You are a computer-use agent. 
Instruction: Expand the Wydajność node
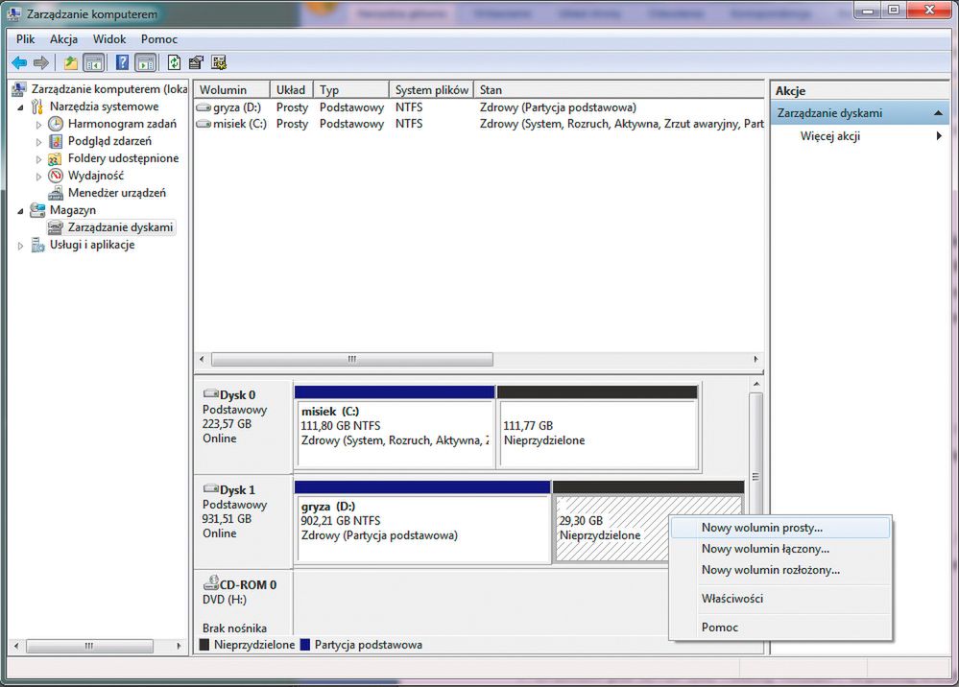click(38, 177)
